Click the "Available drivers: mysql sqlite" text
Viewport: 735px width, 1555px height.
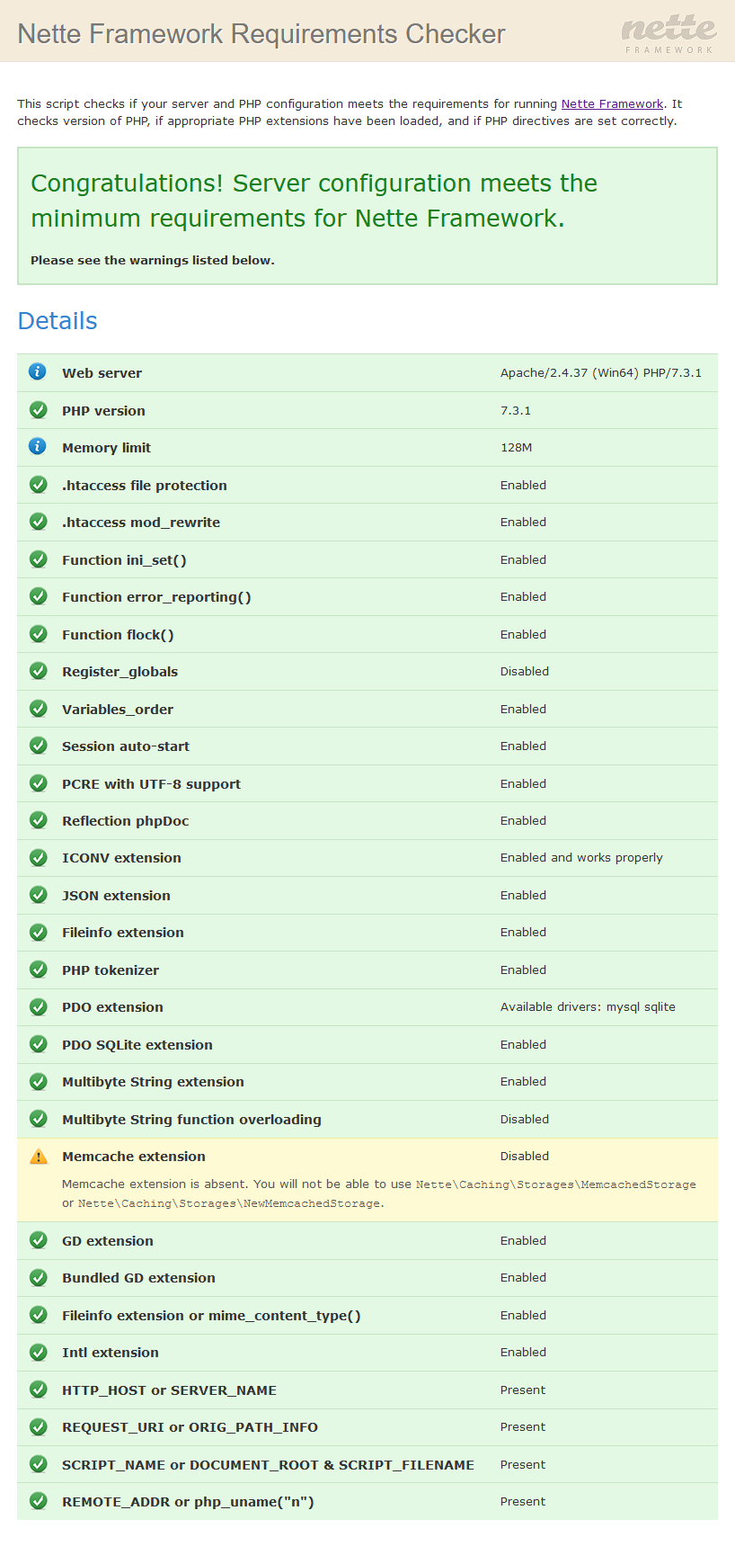point(588,1007)
